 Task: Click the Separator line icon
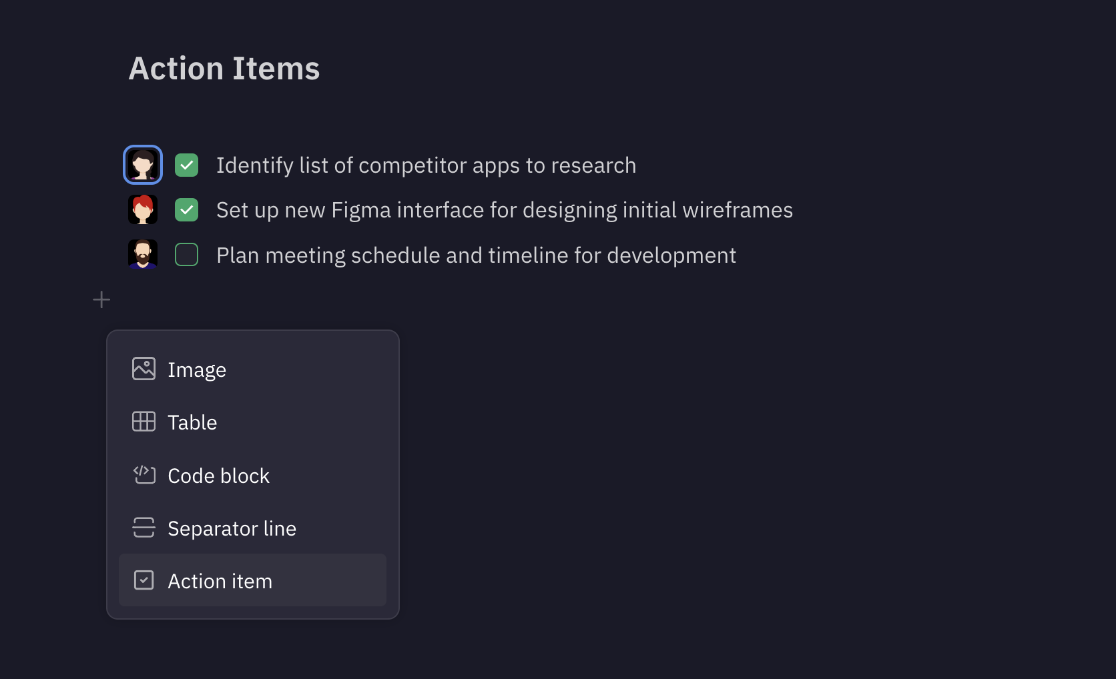click(x=144, y=528)
